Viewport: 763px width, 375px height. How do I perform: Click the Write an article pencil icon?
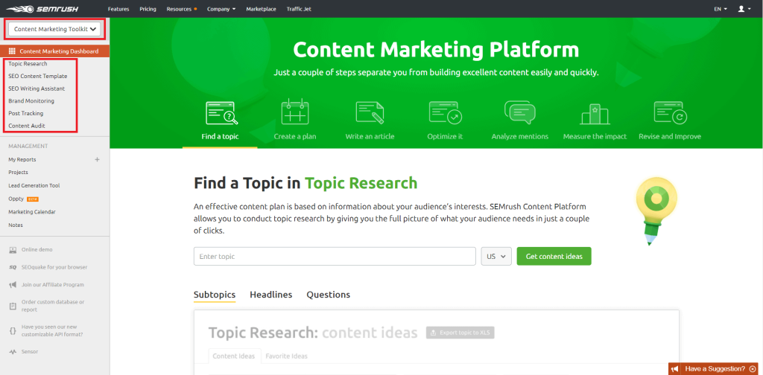coord(370,112)
